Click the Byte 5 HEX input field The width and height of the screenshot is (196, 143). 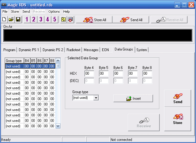[104, 73]
